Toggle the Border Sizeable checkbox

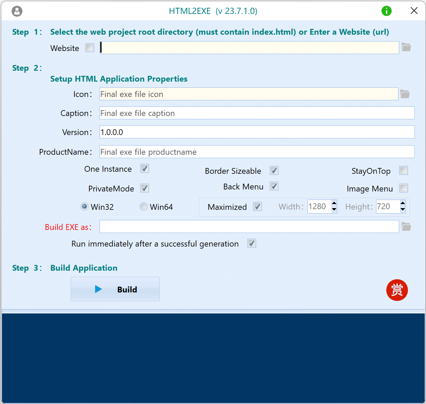click(x=274, y=170)
